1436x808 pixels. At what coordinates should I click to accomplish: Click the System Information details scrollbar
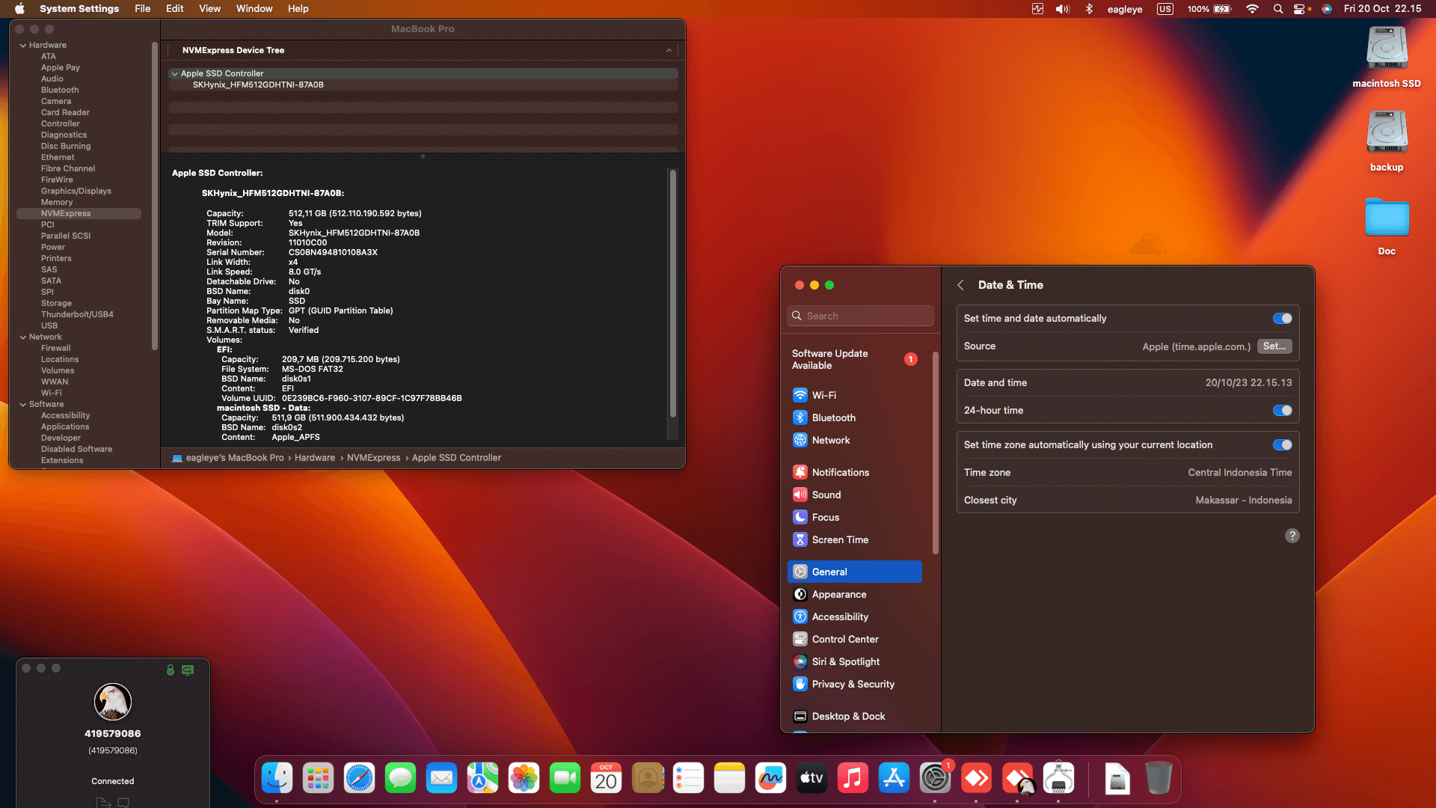point(672,292)
